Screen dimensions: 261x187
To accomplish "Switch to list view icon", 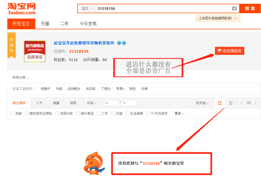I will point(231,103).
